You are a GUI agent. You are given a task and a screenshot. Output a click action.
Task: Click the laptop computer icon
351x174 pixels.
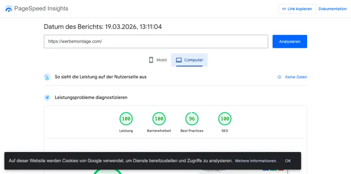coord(179,60)
